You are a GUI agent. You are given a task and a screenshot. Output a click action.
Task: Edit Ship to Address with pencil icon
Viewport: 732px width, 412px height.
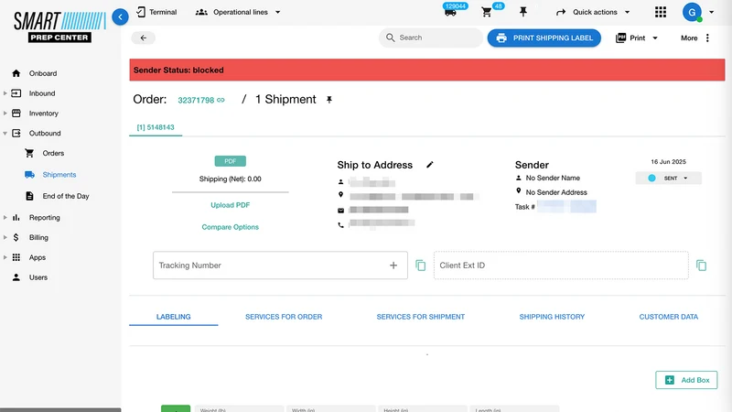[429, 165]
